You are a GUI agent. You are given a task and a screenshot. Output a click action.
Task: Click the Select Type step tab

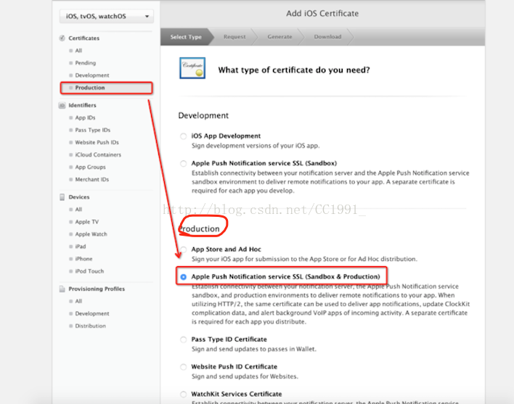[x=186, y=37]
